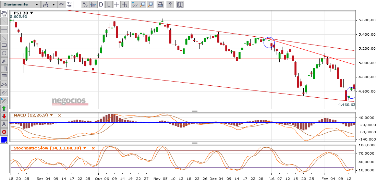The height and width of the screenshot is (183, 376).
Task: Expand the PSI 20 symbol menu
Action: (x=32, y=13)
